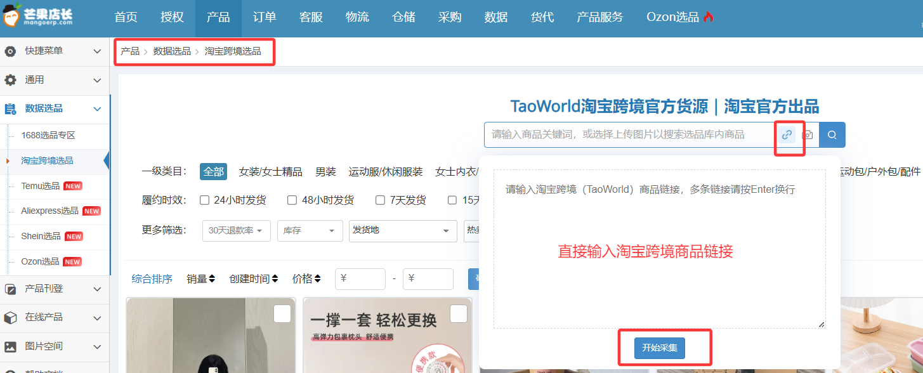Open the 产品服务 menu
This screenshot has width=923, height=373.
point(600,17)
